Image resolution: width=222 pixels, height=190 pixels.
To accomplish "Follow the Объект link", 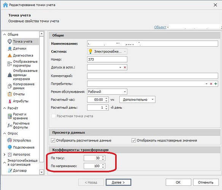I will click(x=160, y=27).
